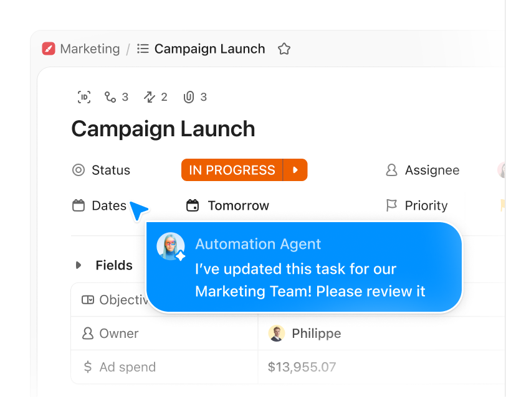Viewport: 506px width, 397px height.
Task: View the 2 linked relationships via arrows icon
Action: click(150, 97)
